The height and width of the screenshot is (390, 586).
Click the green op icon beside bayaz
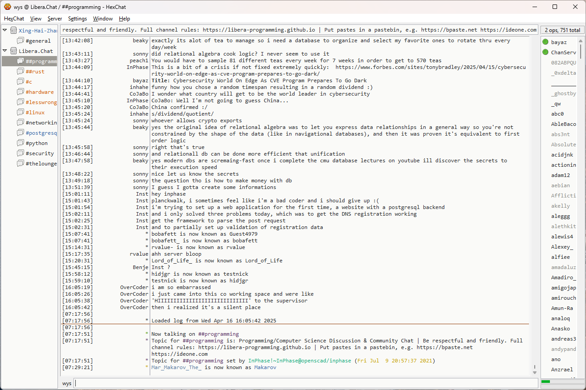(545, 42)
